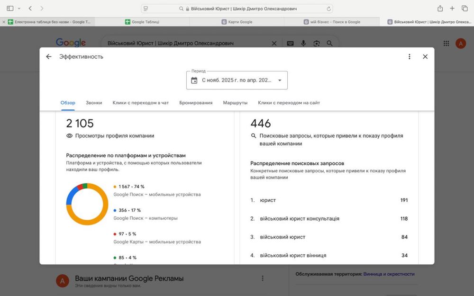474x296 pixels.
Task: Open the Эффективность panel three-dot menu
Action: coord(410,56)
